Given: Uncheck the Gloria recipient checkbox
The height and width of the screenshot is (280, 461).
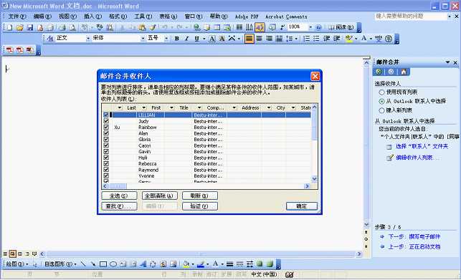Looking at the screenshot, I should 106,139.
